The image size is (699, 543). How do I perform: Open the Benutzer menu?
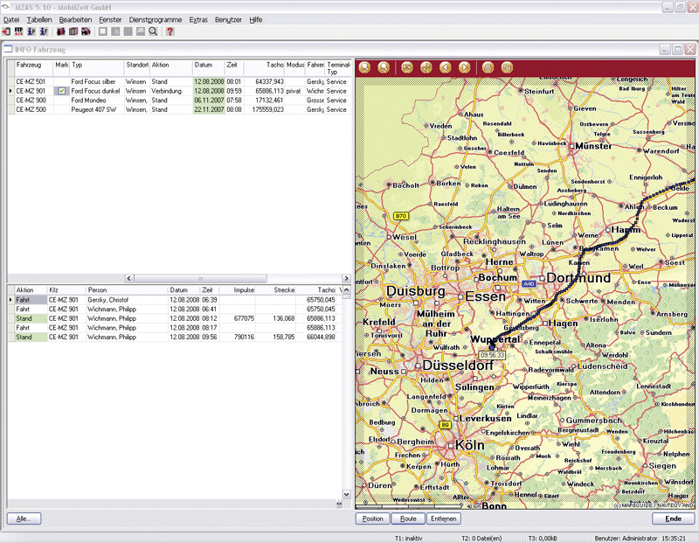pyautogui.click(x=228, y=19)
